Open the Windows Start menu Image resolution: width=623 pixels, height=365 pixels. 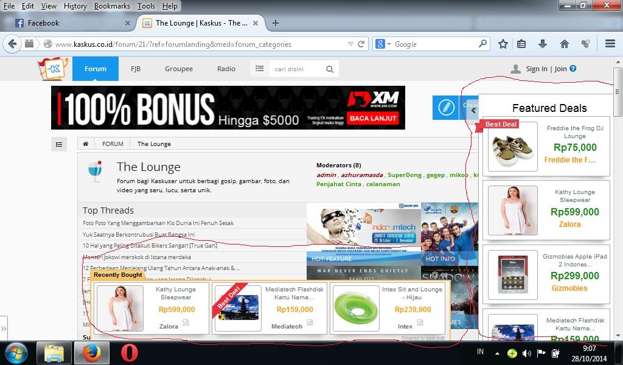tap(15, 353)
